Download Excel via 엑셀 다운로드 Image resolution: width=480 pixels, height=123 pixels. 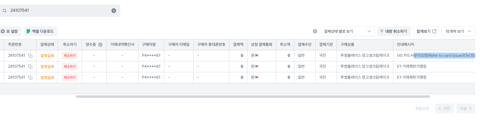point(40,31)
